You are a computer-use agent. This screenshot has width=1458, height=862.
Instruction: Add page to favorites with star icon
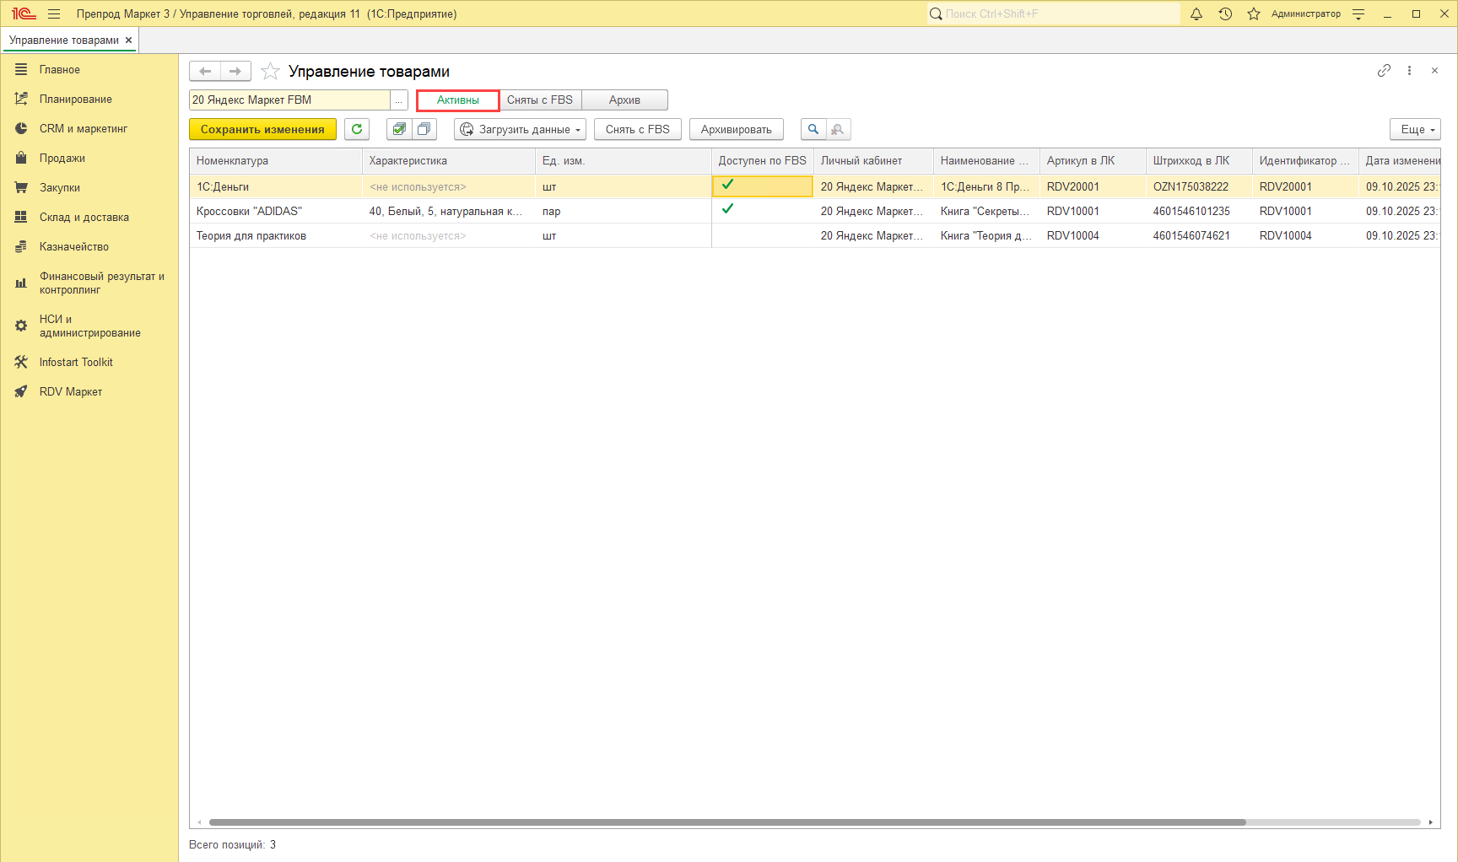270,72
